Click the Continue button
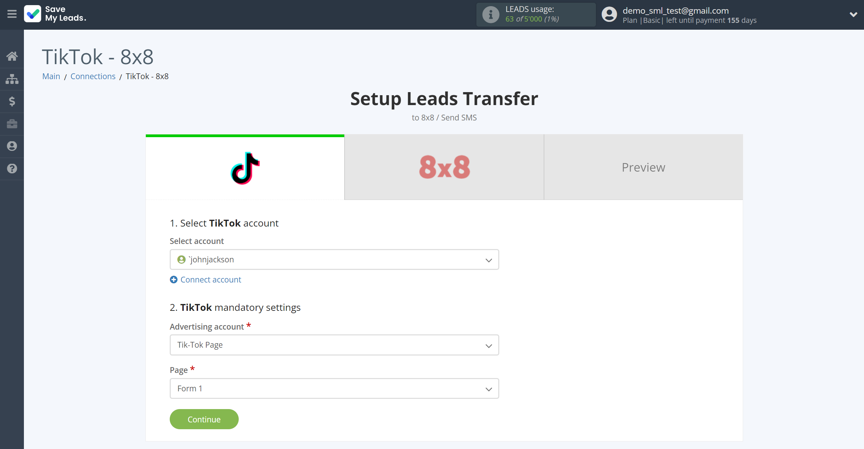Image resolution: width=864 pixels, height=449 pixels. click(x=204, y=419)
